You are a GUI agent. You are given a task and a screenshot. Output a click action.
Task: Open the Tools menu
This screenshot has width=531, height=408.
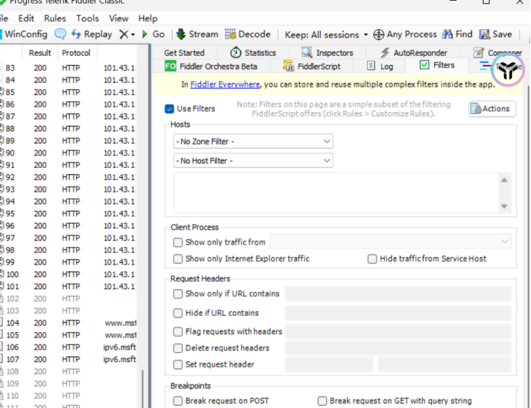pyautogui.click(x=87, y=18)
